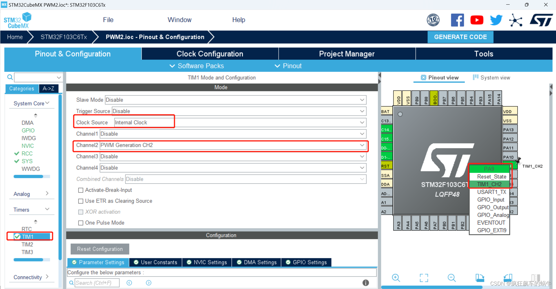Expand the Connectivity category

click(x=31, y=277)
